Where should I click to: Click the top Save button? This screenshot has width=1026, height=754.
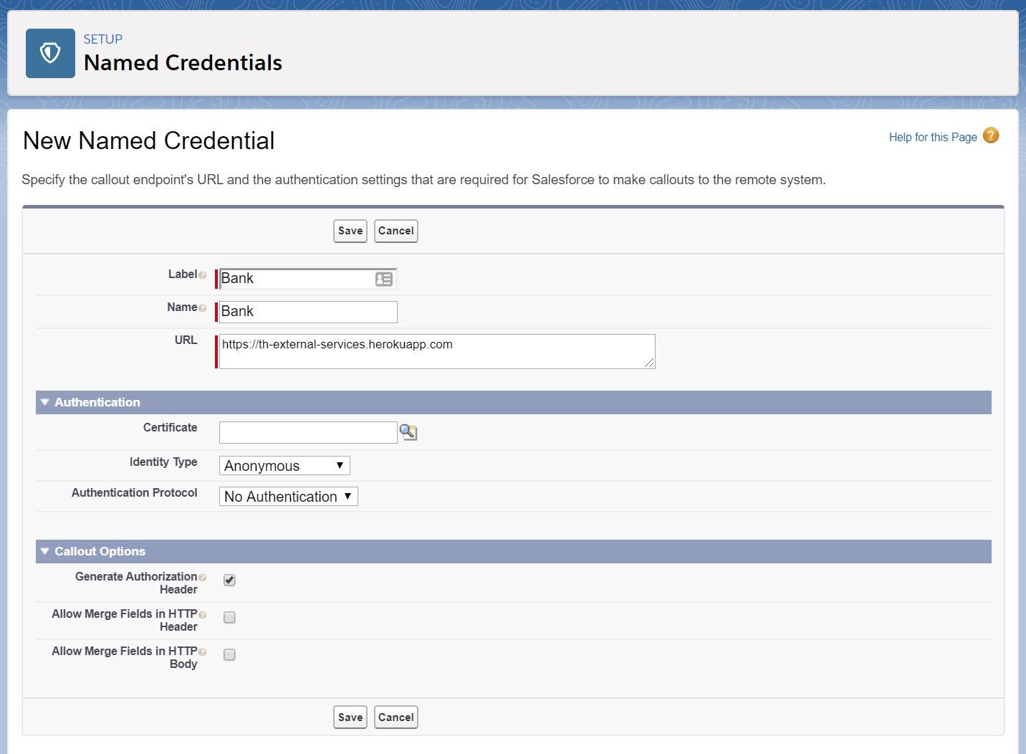(350, 231)
